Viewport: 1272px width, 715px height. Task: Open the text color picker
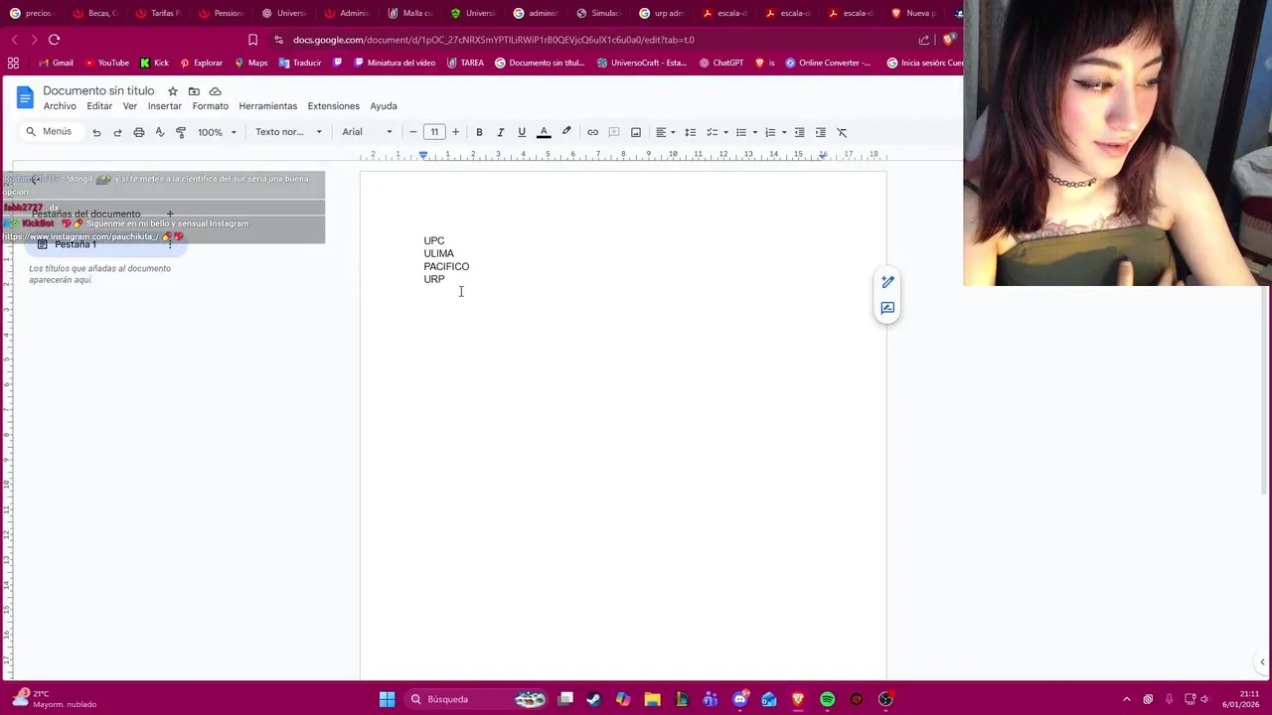(x=544, y=132)
